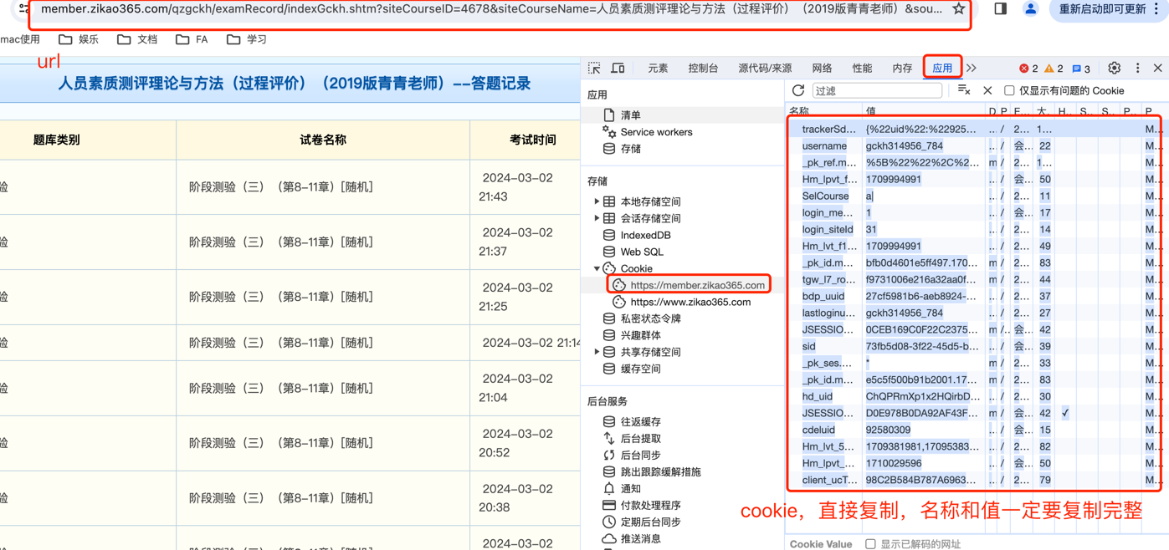Image resolution: width=1169 pixels, height=550 pixels.
Task: Select the cdeluid cookie row
Action: pyautogui.click(x=974, y=430)
